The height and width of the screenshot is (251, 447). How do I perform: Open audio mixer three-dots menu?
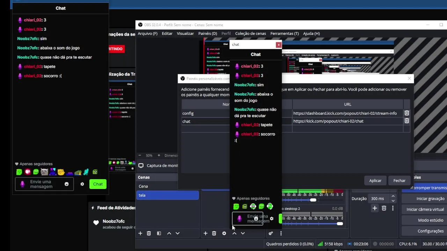coord(281,233)
